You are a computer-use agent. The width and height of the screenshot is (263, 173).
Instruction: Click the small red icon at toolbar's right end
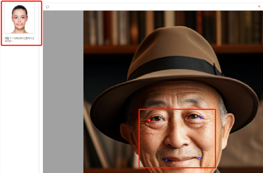click(x=259, y=7)
